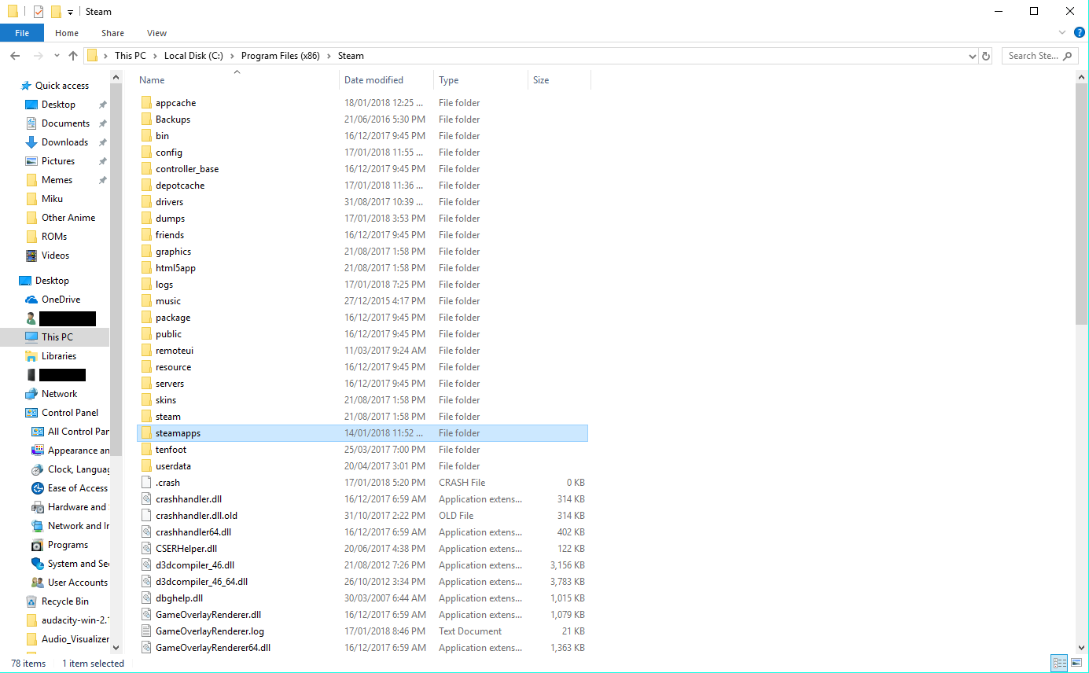Image resolution: width=1089 pixels, height=673 pixels.
Task: Expand the ribbon with the chevron
Action: pyautogui.click(x=1062, y=32)
